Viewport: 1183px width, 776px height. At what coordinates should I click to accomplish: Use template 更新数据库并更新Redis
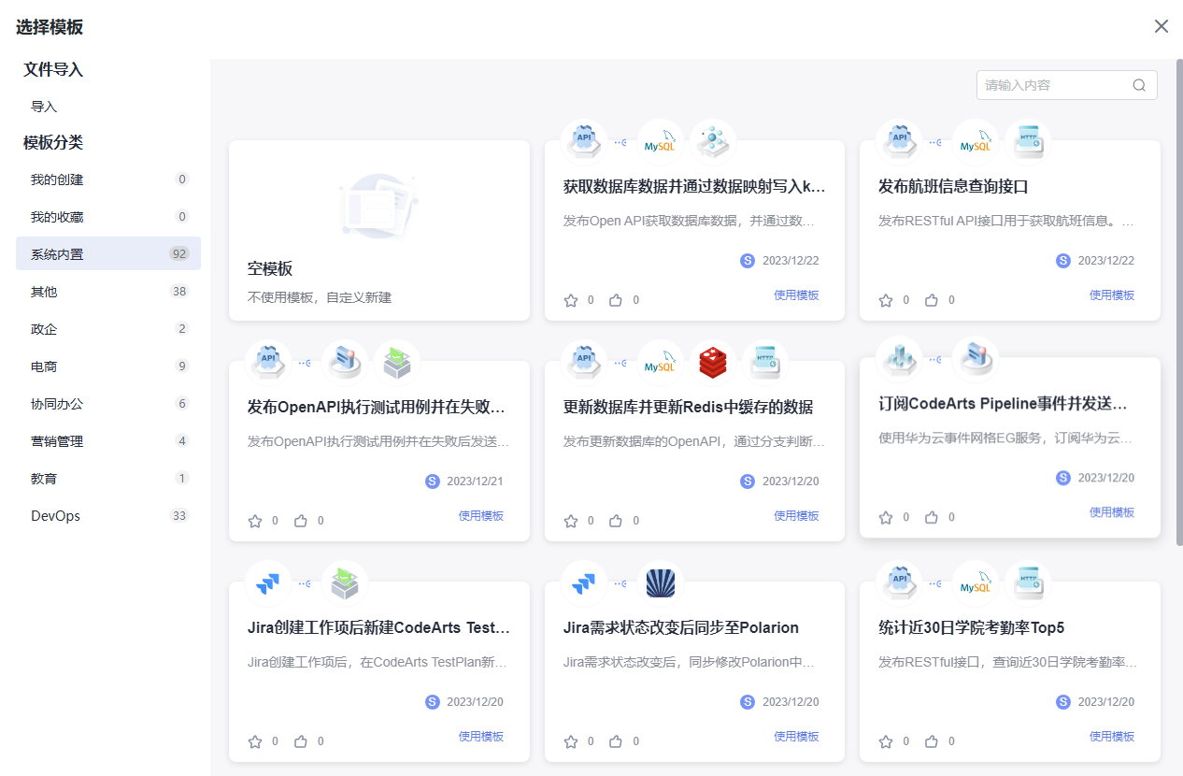(x=796, y=516)
